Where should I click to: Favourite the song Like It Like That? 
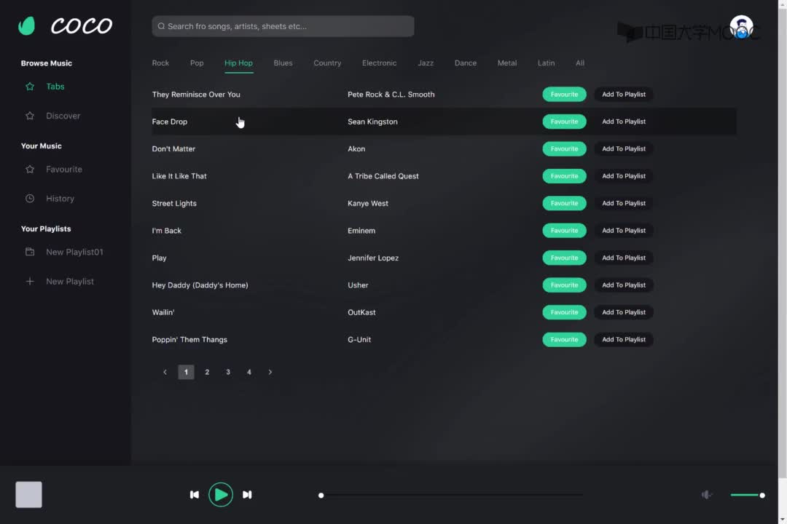(564, 176)
